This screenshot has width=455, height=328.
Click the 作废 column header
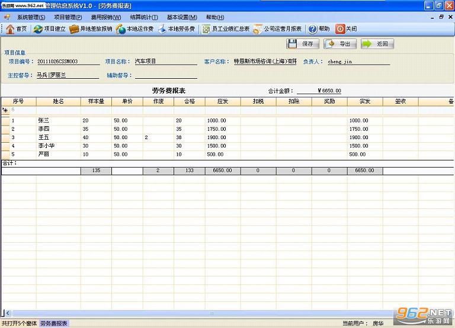[x=158, y=101]
